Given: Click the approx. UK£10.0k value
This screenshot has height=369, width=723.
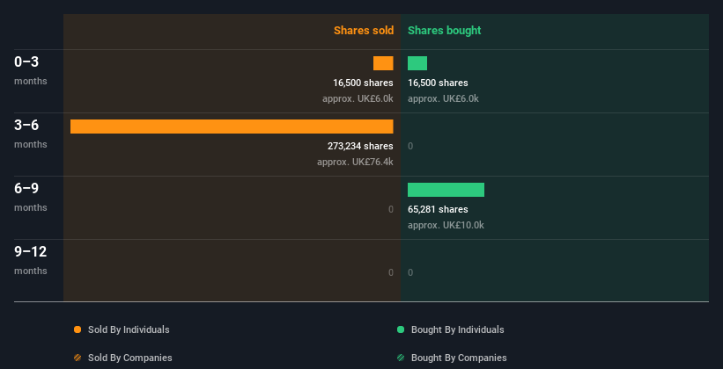Looking at the screenshot, I should coord(446,225).
